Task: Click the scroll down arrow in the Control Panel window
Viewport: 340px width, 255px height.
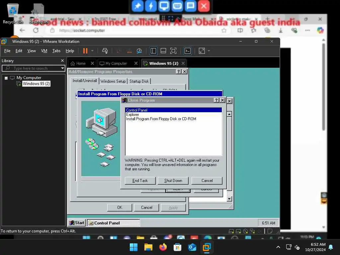Action: tap(229, 199)
